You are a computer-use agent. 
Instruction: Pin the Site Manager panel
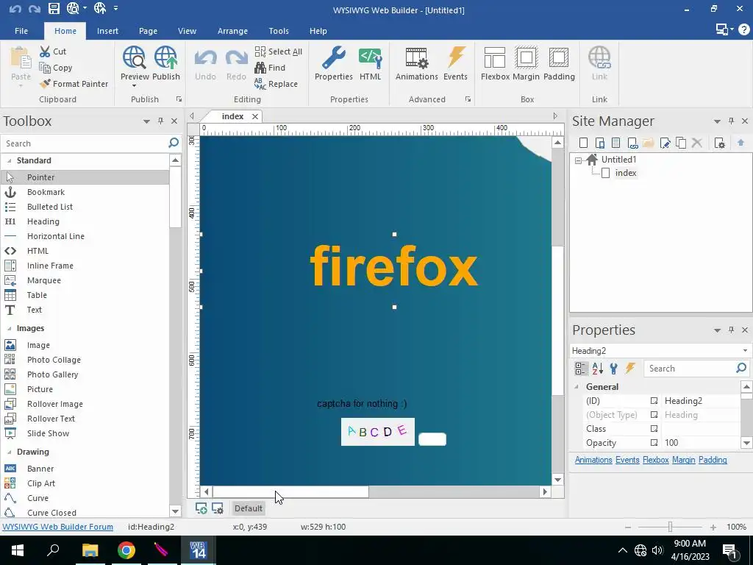coord(731,121)
